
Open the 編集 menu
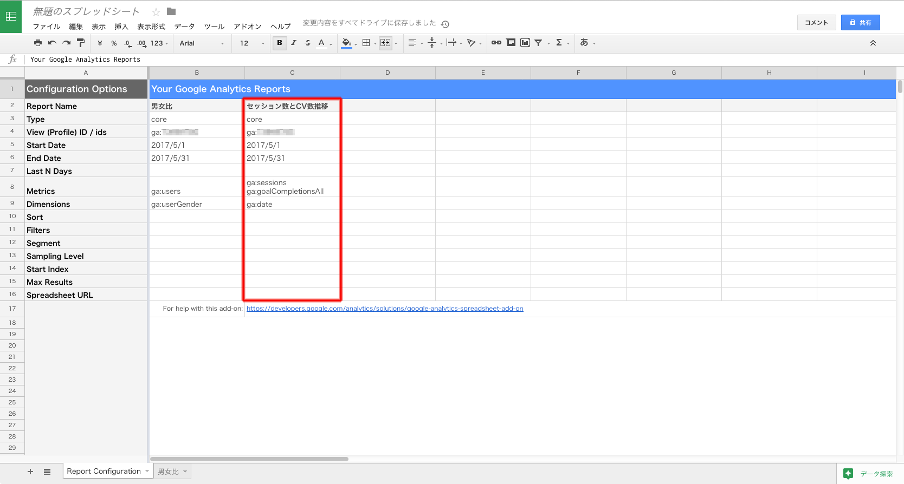click(76, 27)
